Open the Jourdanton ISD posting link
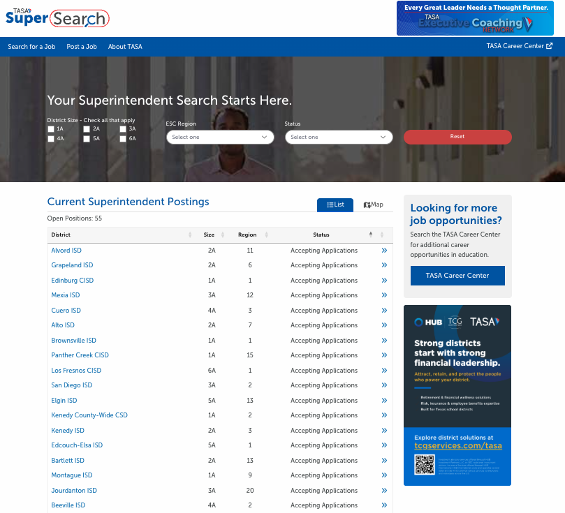This screenshot has width=565, height=513. 74,491
